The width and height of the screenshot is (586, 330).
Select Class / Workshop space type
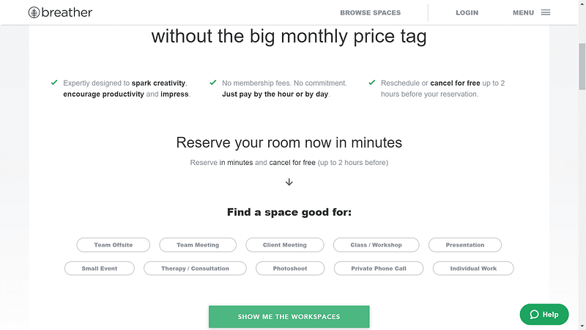coord(376,245)
